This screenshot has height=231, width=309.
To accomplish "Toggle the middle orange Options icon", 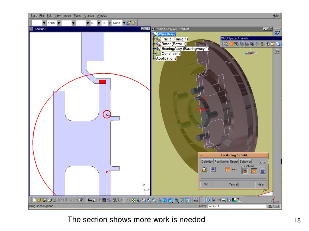I will pos(253,171).
